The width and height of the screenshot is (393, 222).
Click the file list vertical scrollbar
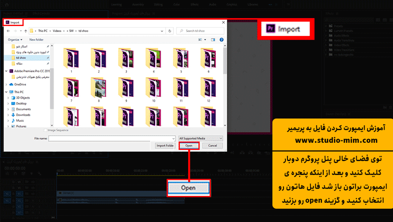[x=224, y=74]
